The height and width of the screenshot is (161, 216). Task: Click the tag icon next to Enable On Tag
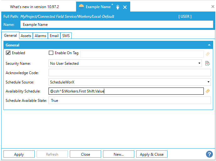(207, 54)
